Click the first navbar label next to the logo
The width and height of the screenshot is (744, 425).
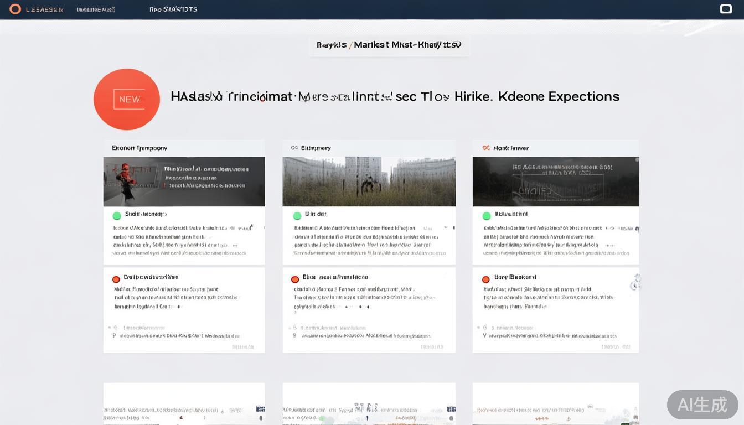[x=45, y=9]
